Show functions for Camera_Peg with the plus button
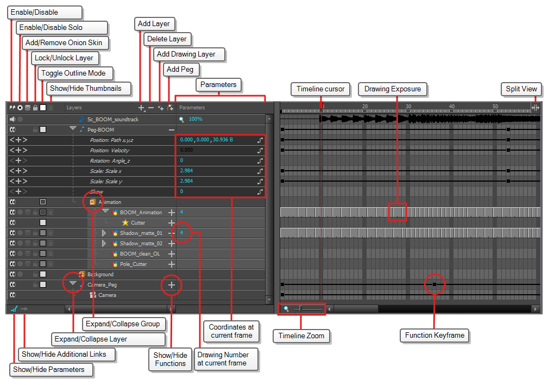This screenshot has height=385, width=548. coord(171,283)
